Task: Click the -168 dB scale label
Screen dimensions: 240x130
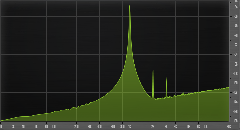Action: [235, 121]
